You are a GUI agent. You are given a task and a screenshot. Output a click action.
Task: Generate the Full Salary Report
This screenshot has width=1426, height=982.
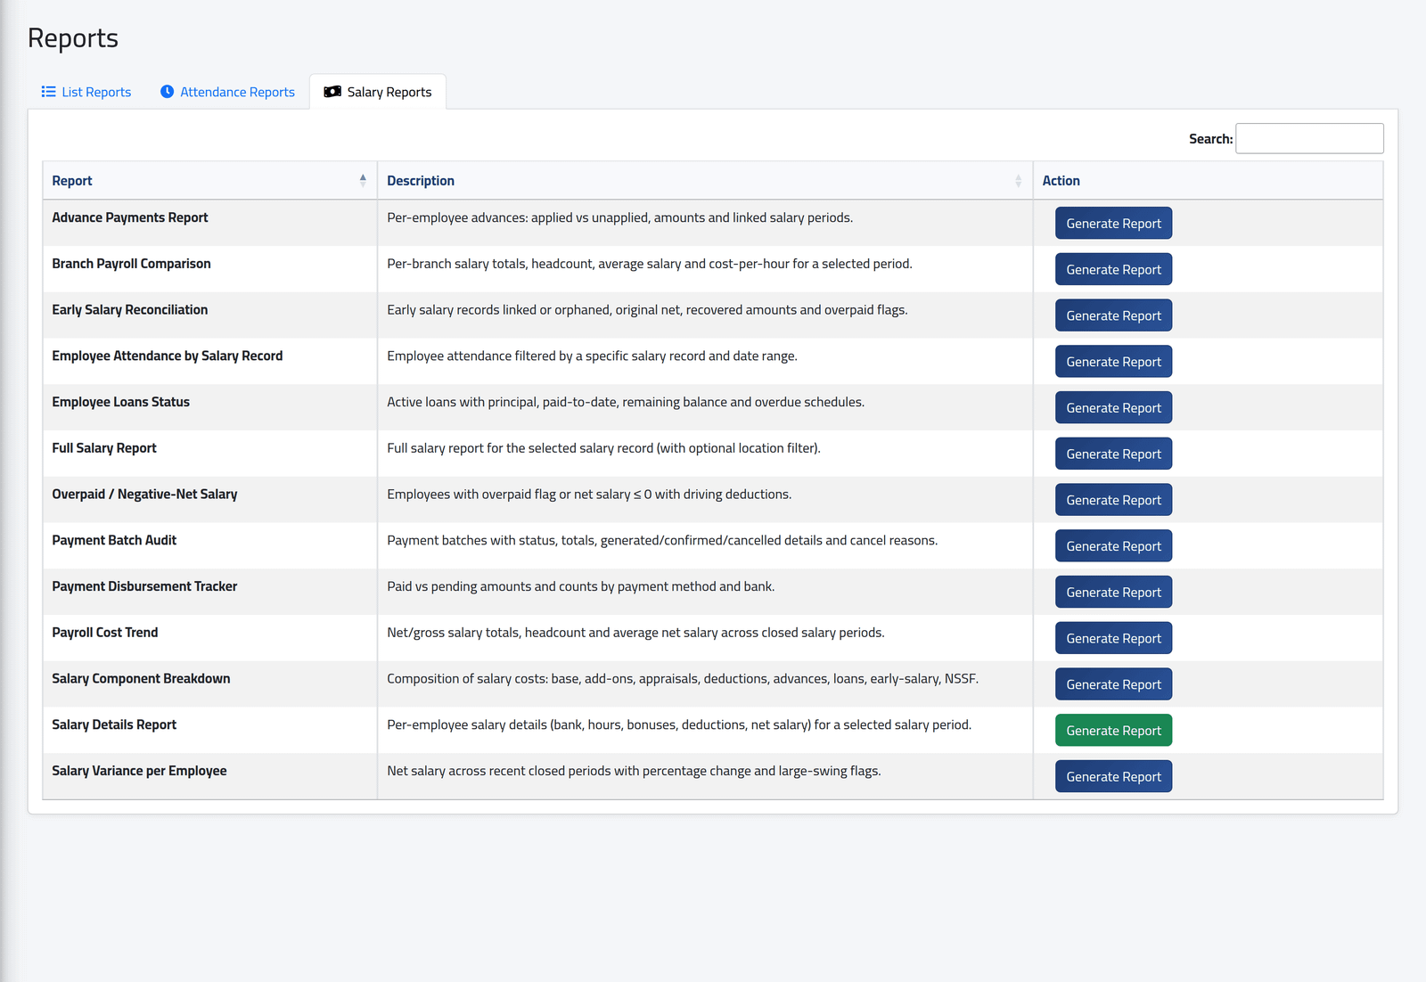[1113, 454]
